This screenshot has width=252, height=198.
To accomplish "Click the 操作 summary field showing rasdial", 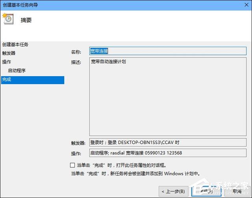I will (168, 153).
